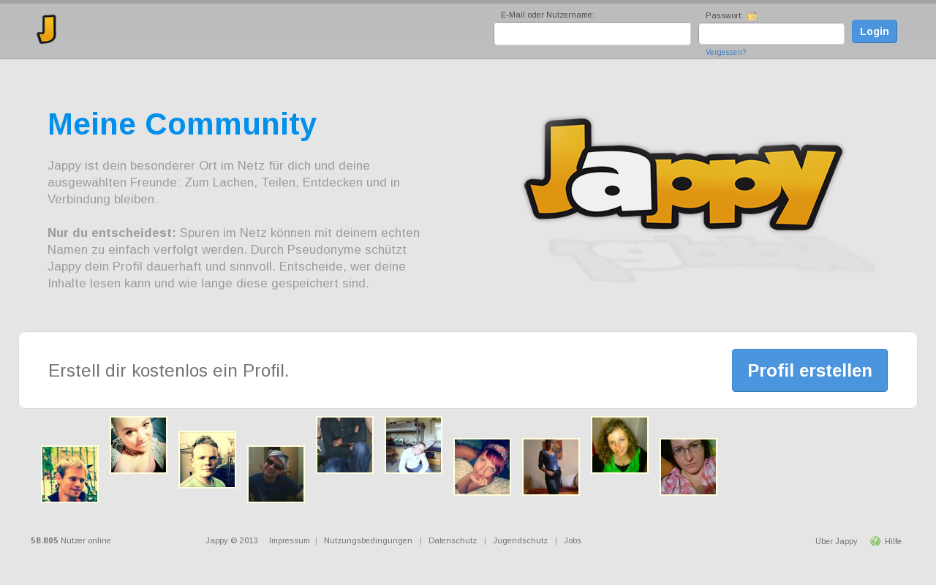The image size is (936, 585).
Task: Click the Meine Community heading
Action: tap(182, 124)
